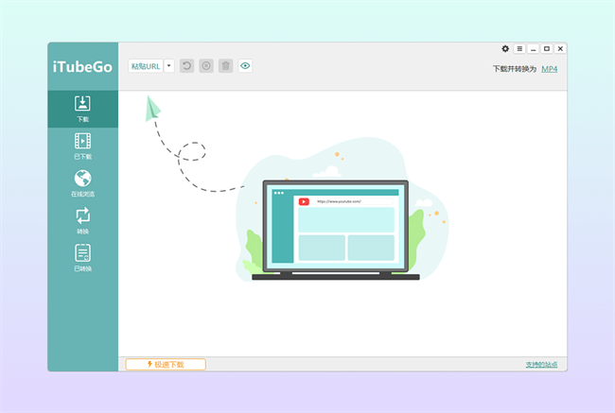Minimize the iTubeGo window
Viewport: 615px width, 413px height.
533,48
